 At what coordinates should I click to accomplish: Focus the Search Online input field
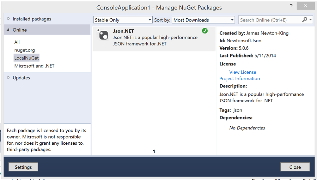[269, 20]
